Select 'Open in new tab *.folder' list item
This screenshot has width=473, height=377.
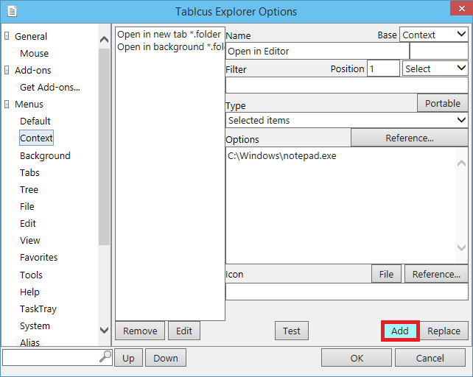[x=169, y=35]
